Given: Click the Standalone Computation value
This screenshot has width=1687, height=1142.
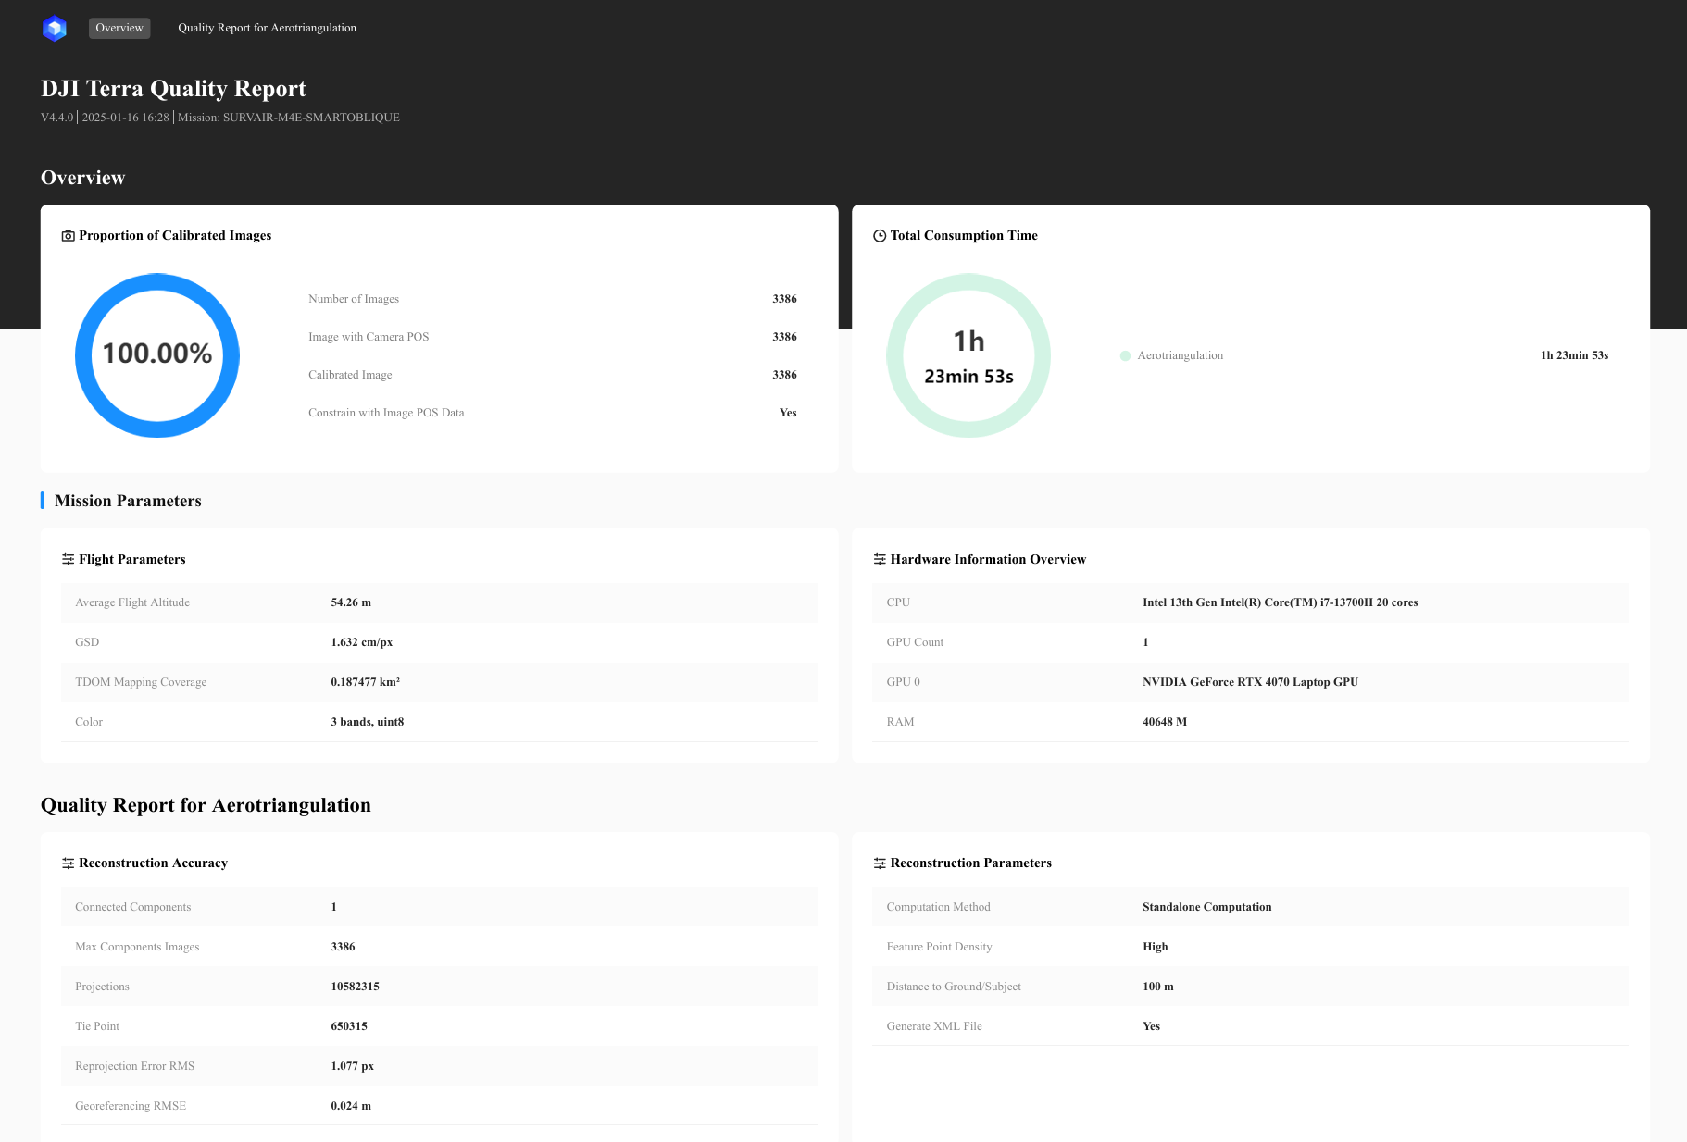Looking at the screenshot, I should click(x=1206, y=907).
